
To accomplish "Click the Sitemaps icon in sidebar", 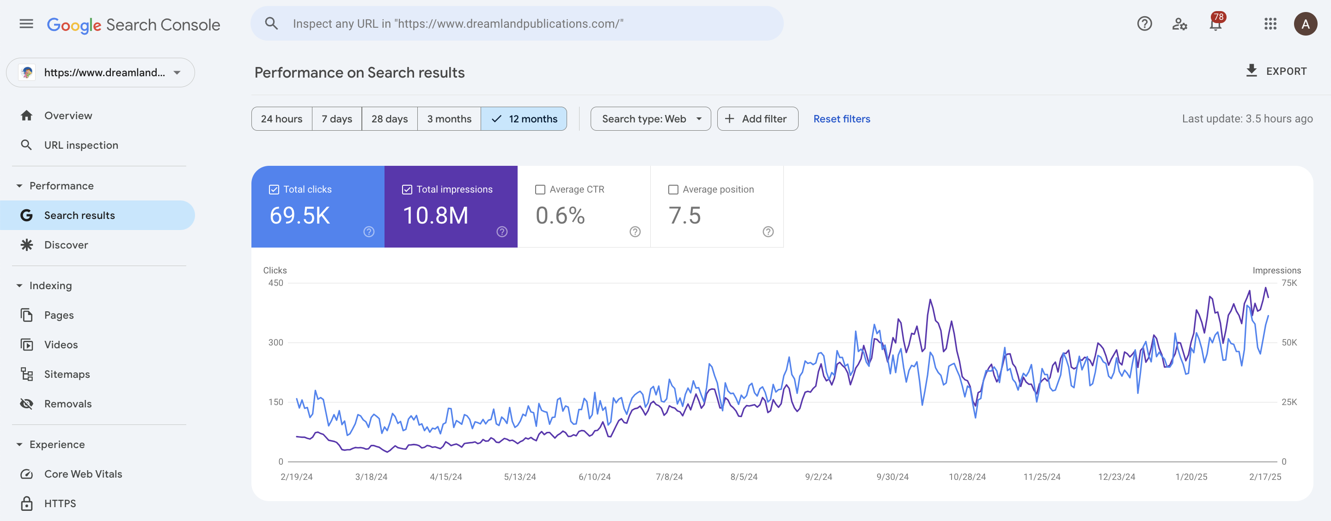I will pos(27,375).
